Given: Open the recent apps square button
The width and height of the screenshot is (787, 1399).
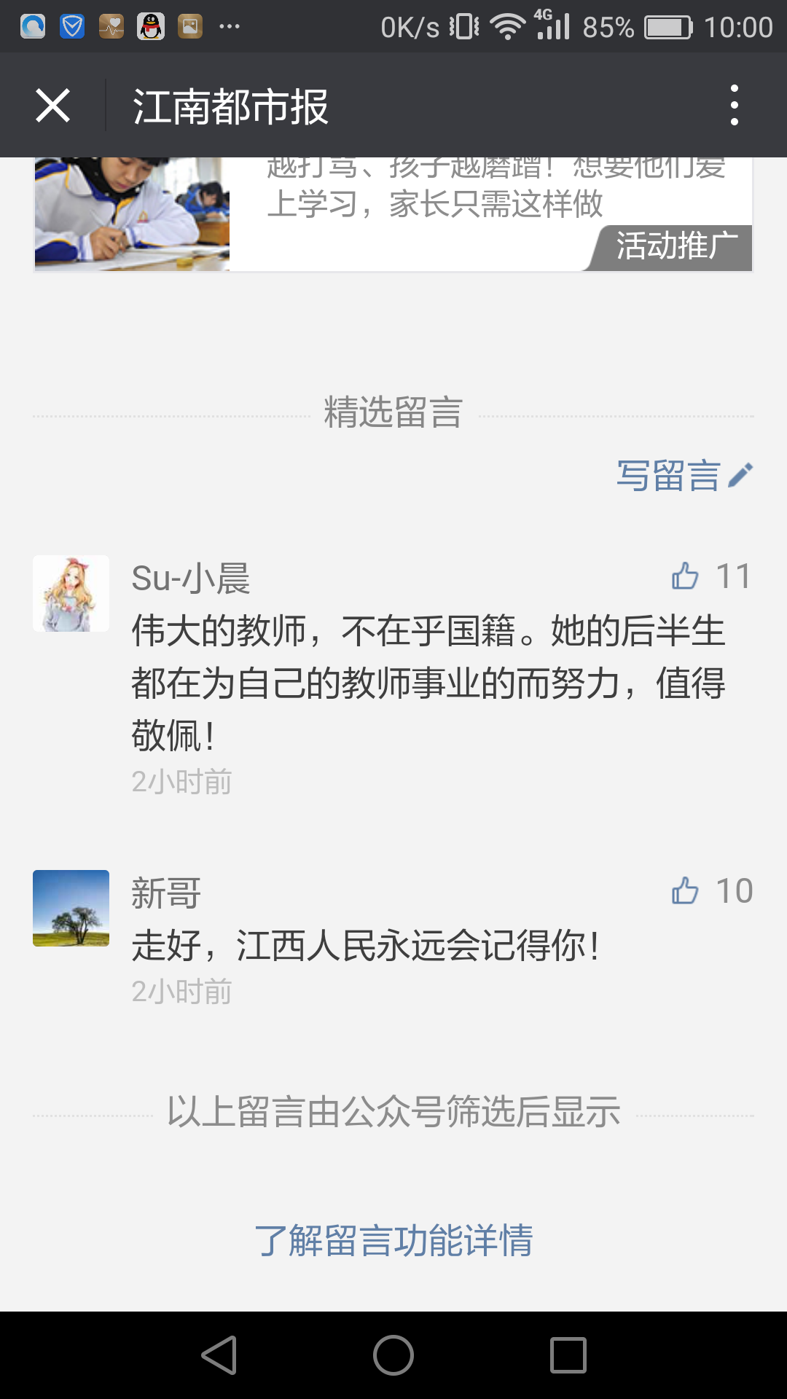Looking at the screenshot, I should pyautogui.click(x=568, y=1355).
